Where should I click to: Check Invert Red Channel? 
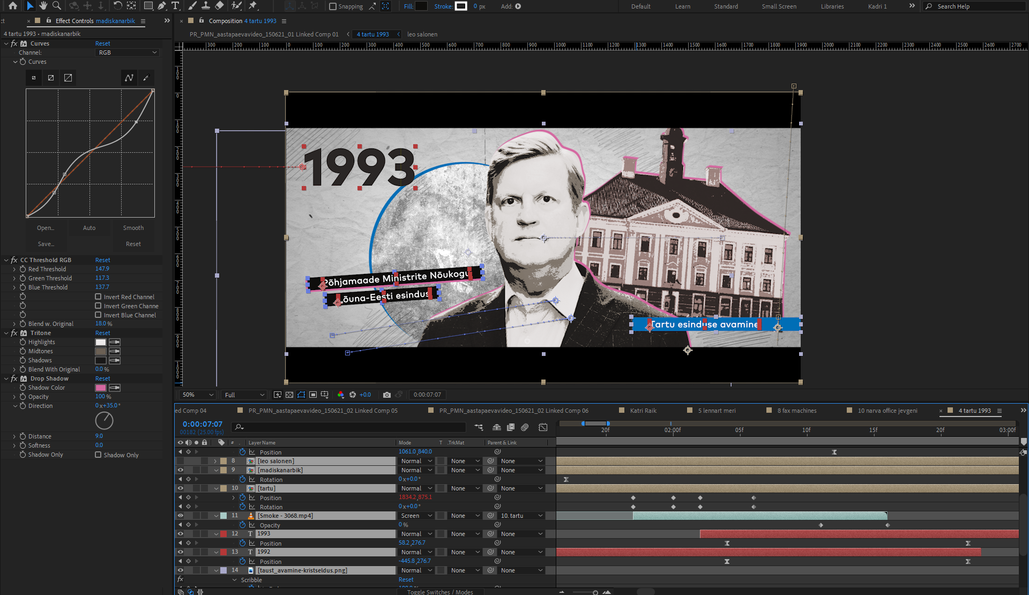pyautogui.click(x=98, y=296)
